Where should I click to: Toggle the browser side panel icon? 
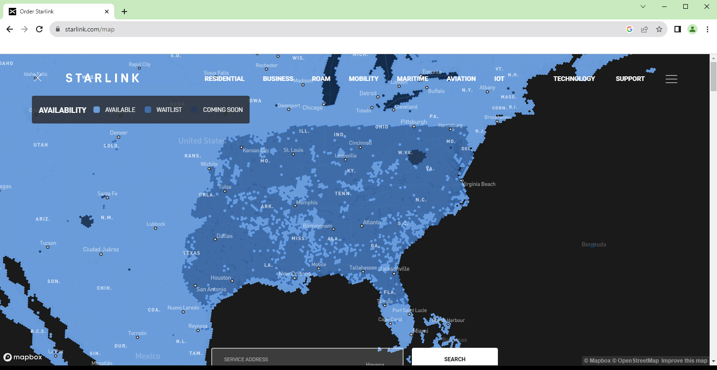(678, 29)
